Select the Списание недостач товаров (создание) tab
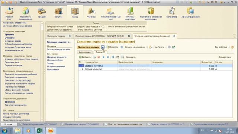The image size is (238, 134). pos(152,36)
